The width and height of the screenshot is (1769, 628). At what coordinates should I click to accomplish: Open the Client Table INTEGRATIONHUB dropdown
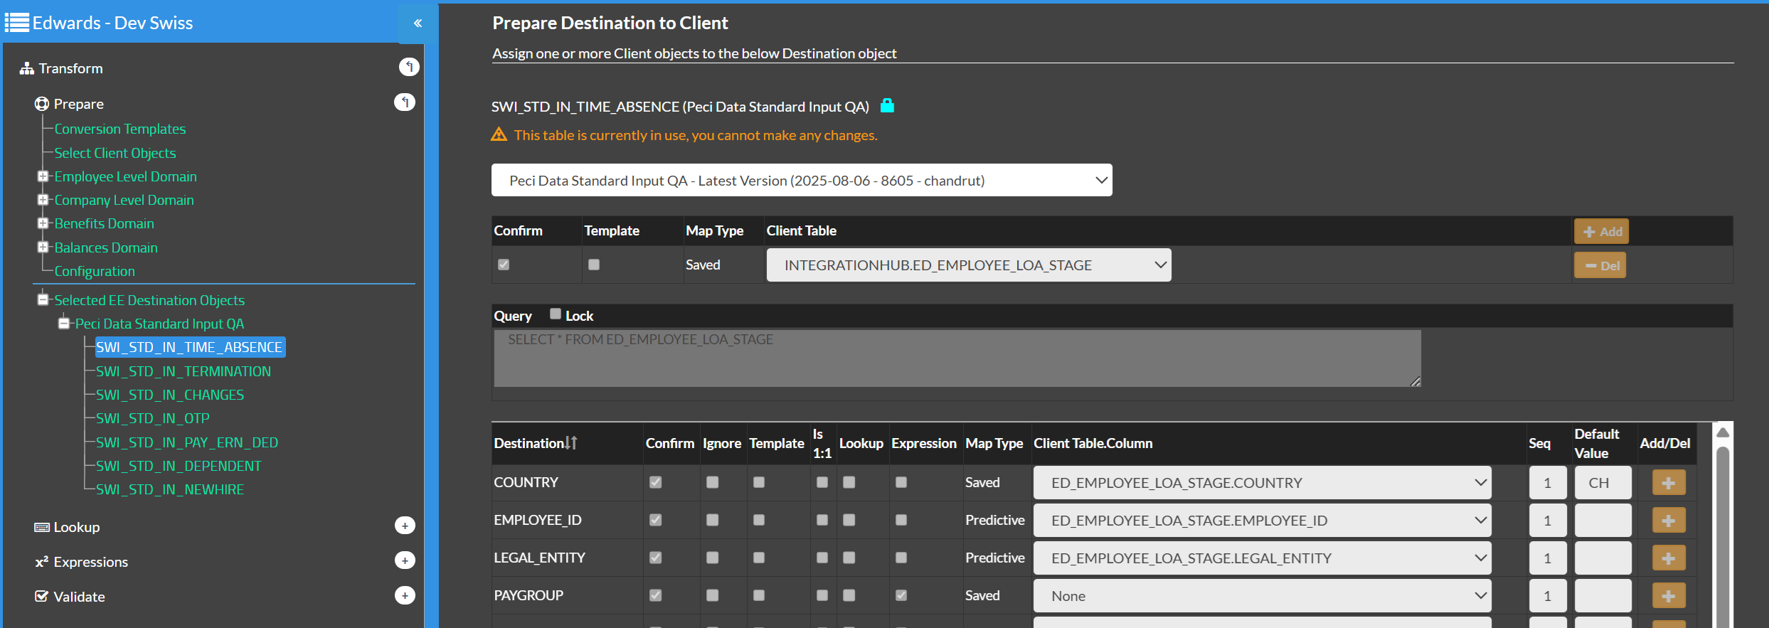coord(968,265)
